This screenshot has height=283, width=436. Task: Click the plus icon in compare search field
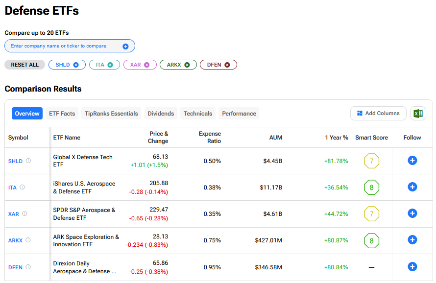tap(125, 47)
